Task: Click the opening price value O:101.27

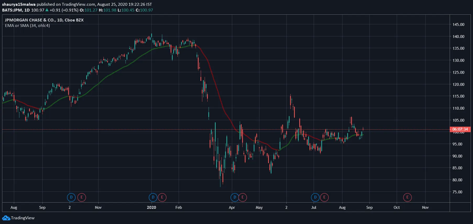Action: [x=89, y=10]
